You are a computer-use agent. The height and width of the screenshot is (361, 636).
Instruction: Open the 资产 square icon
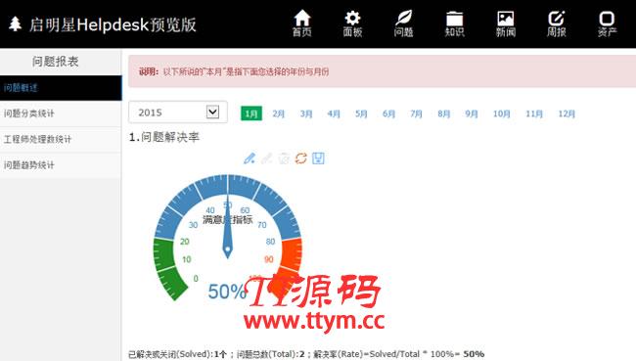608,23
